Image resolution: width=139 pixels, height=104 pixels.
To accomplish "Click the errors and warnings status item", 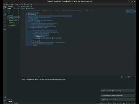I will [16, 103].
